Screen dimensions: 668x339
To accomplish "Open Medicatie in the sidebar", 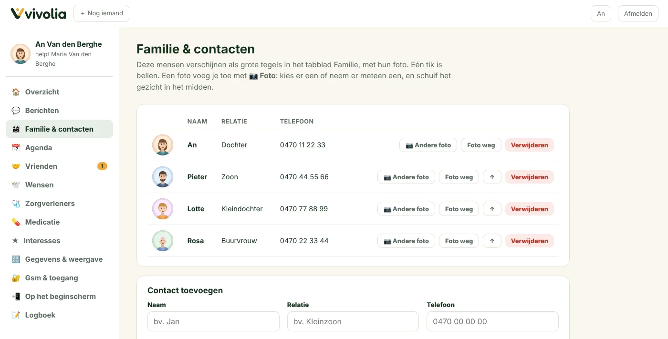I will (x=59, y=222).
